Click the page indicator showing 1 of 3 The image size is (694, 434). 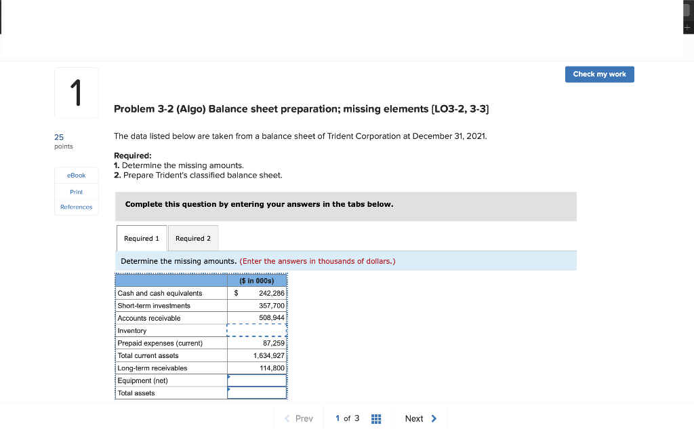click(x=347, y=418)
